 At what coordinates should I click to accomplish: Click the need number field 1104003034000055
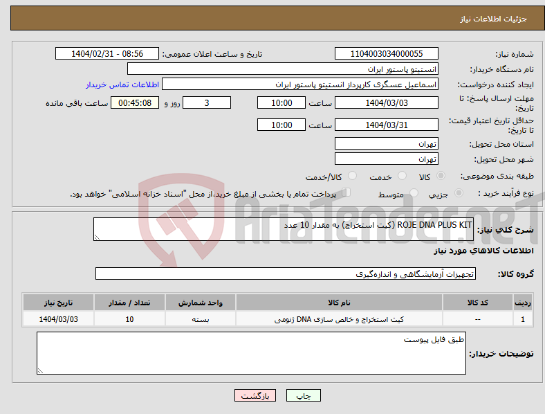click(387, 53)
